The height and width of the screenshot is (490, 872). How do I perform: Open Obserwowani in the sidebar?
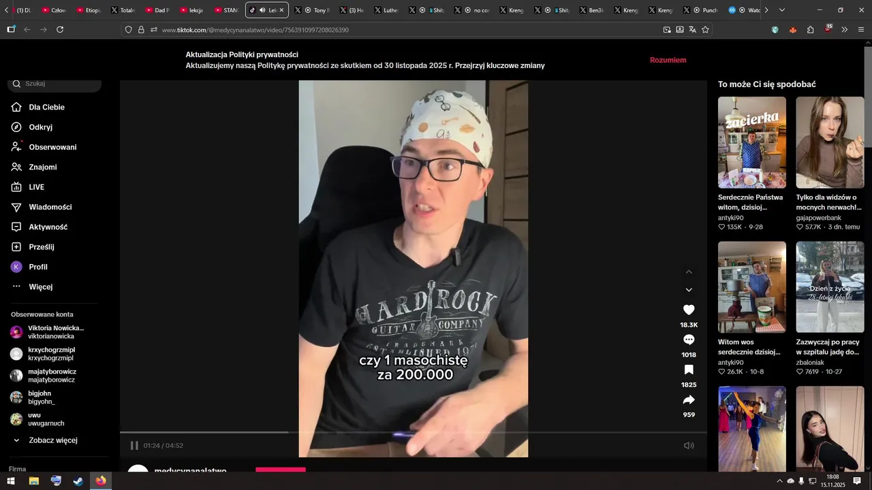point(52,147)
